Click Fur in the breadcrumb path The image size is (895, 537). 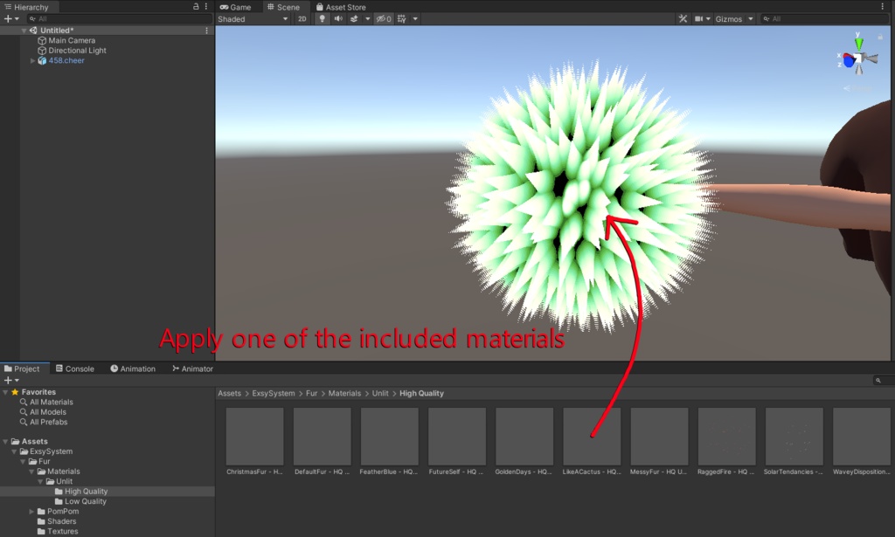(x=312, y=393)
